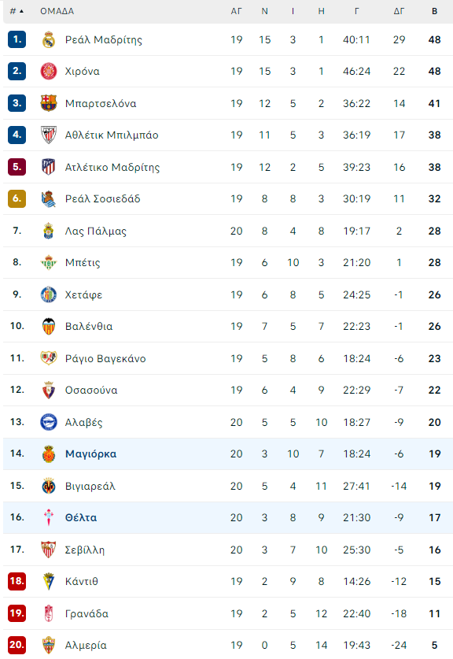Click the Valencia bat crest
This screenshot has height=659, width=453.
coord(48,326)
